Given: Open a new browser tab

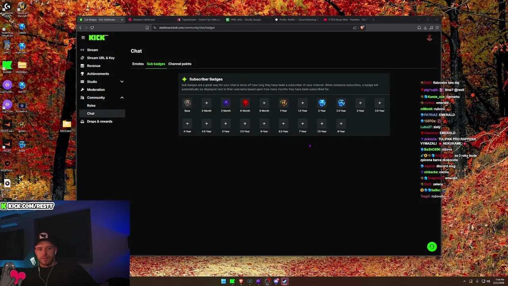Looking at the screenshot, I should point(373,19).
